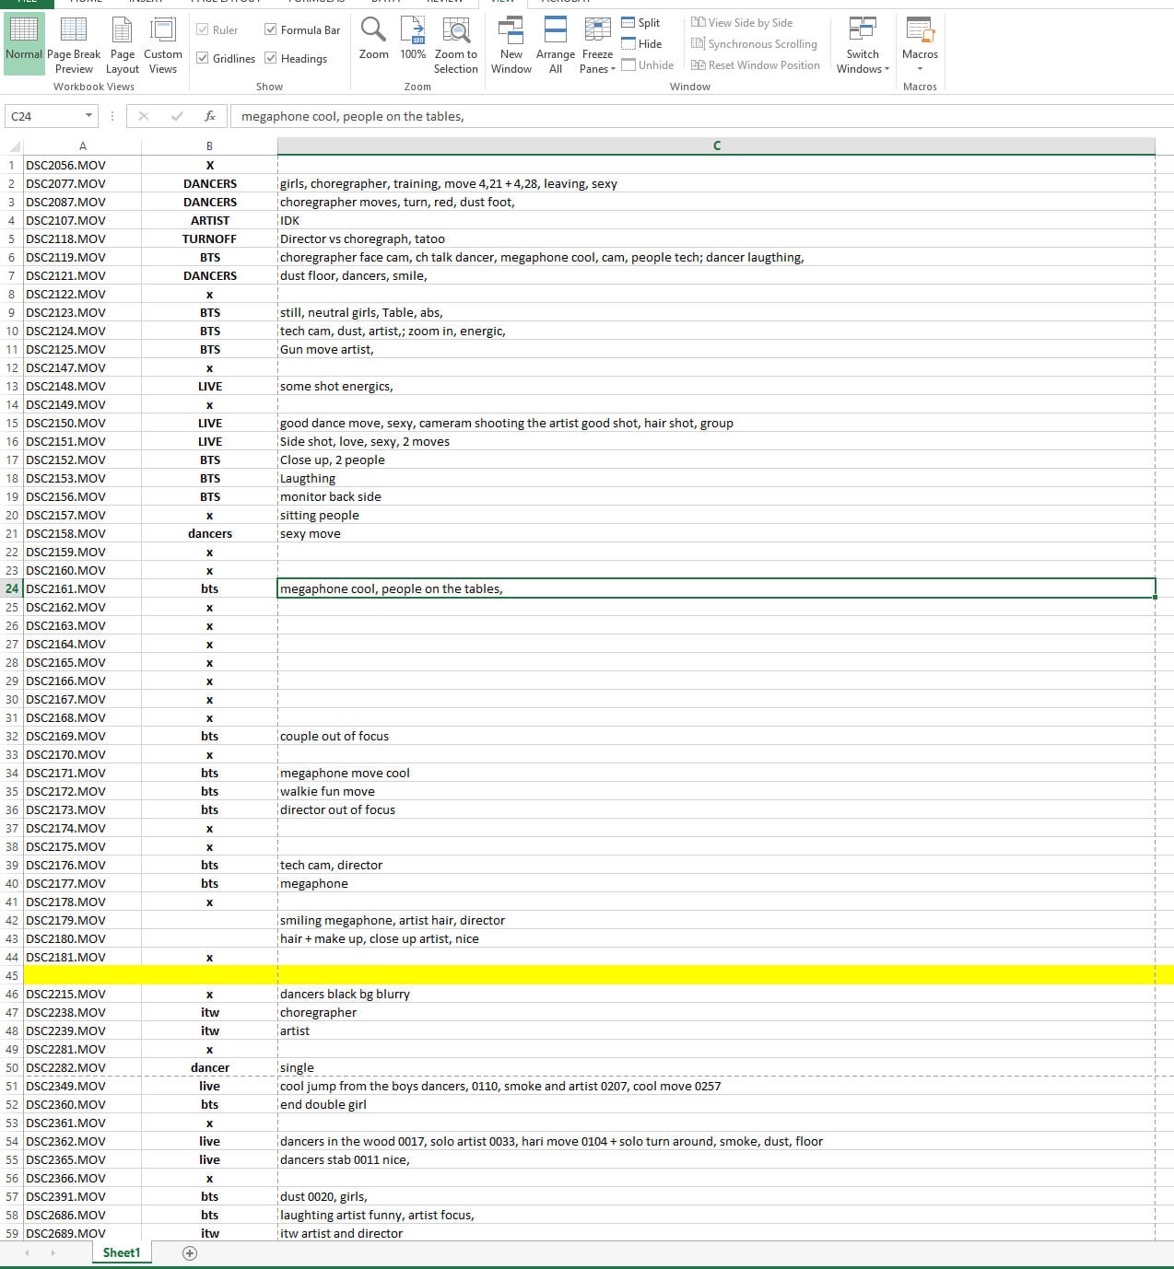Open Custom Views dialog

163,44
